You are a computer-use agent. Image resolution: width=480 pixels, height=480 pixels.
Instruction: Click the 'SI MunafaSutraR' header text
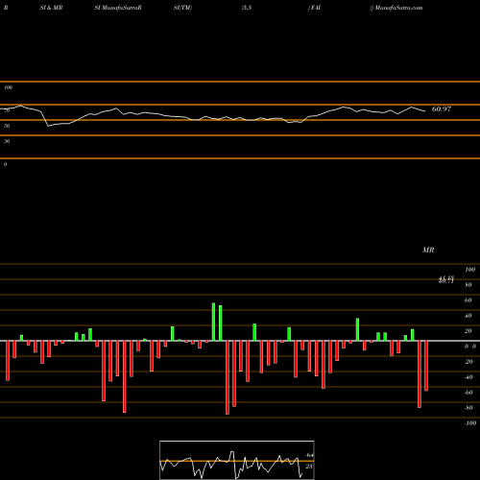(x=118, y=8)
